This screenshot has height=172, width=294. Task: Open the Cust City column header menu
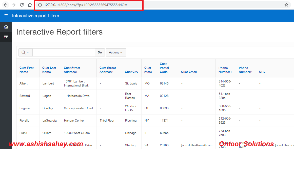click(x=131, y=72)
